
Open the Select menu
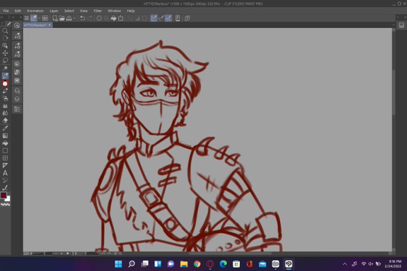point(69,11)
